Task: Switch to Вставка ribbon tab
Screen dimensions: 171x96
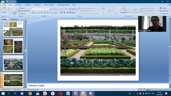Action: pos(19,5)
